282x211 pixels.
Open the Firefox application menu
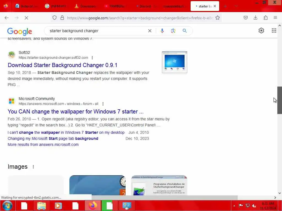[x=275, y=18]
